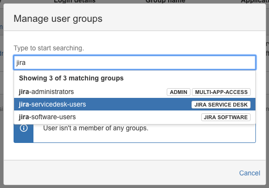Click the Manage user groups heading
Viewport: 269px width, 188px height.
pyautogui.click(x=58, y=18)
